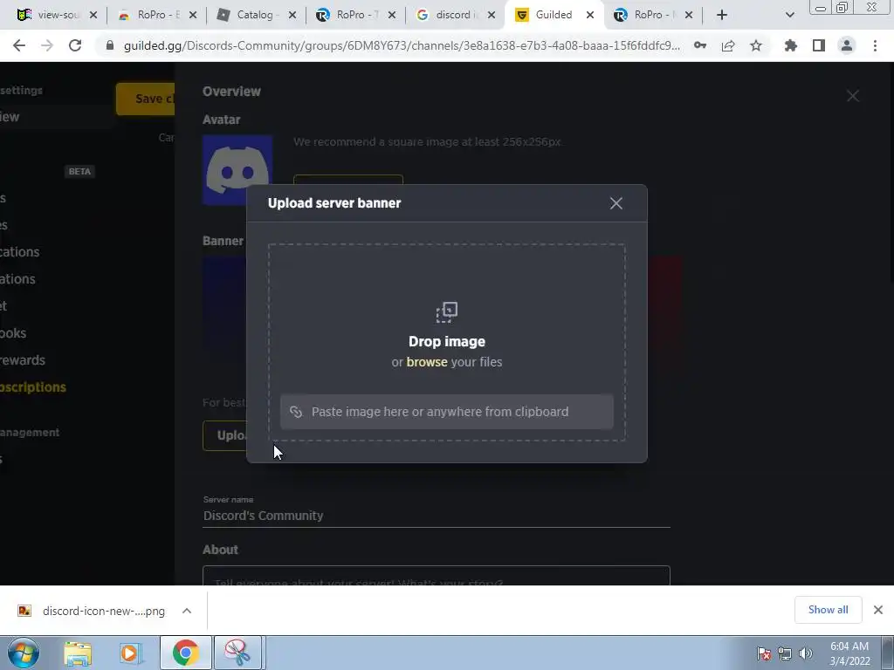
Task: Click the BETA badge in settings sidebar
Action: (79, 172)
